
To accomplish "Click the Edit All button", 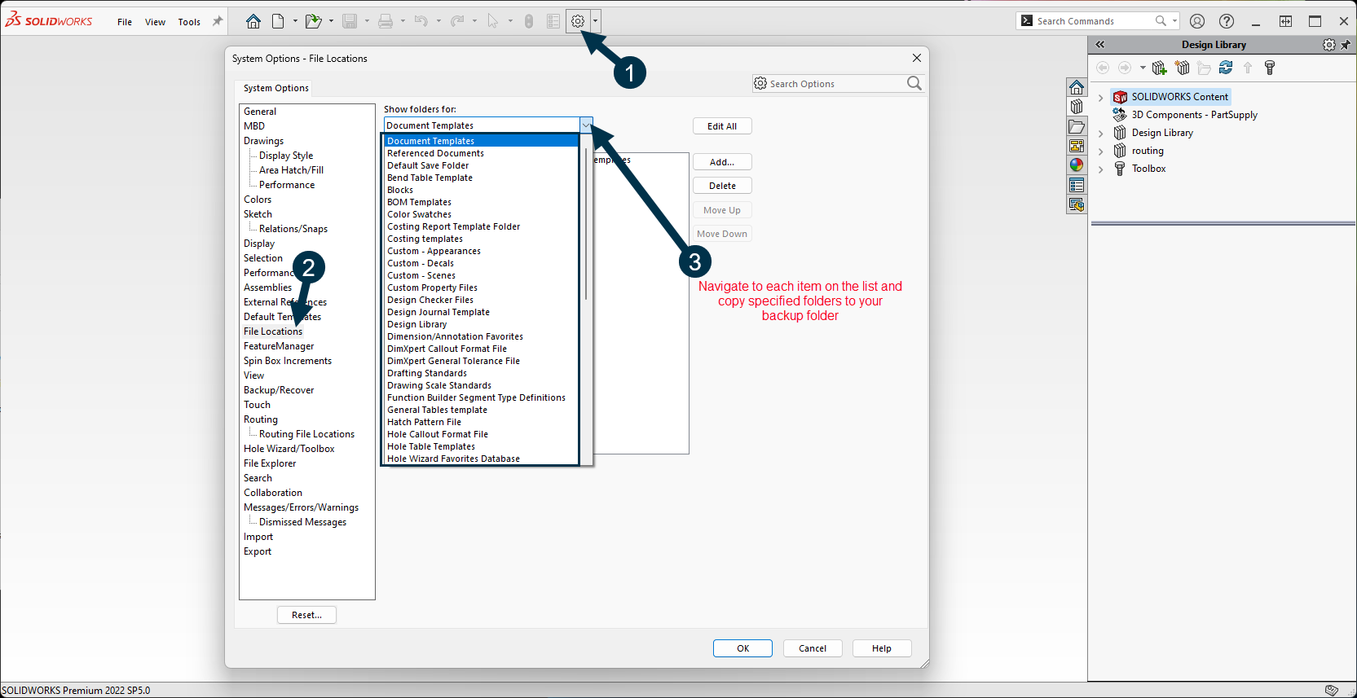I will pos(722,126).
